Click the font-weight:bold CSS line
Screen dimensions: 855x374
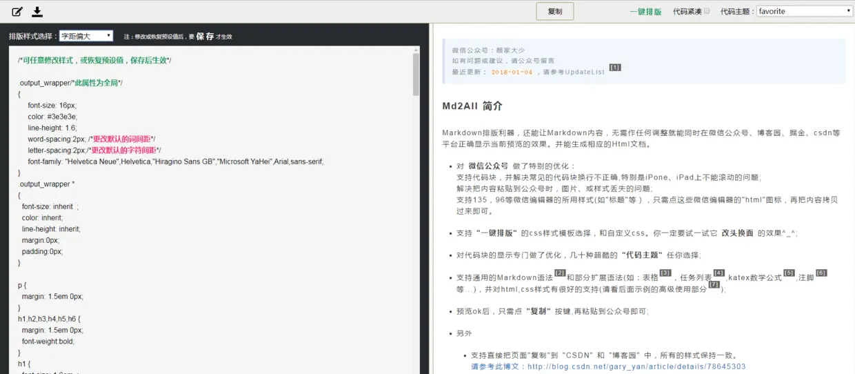click(48, 341)
